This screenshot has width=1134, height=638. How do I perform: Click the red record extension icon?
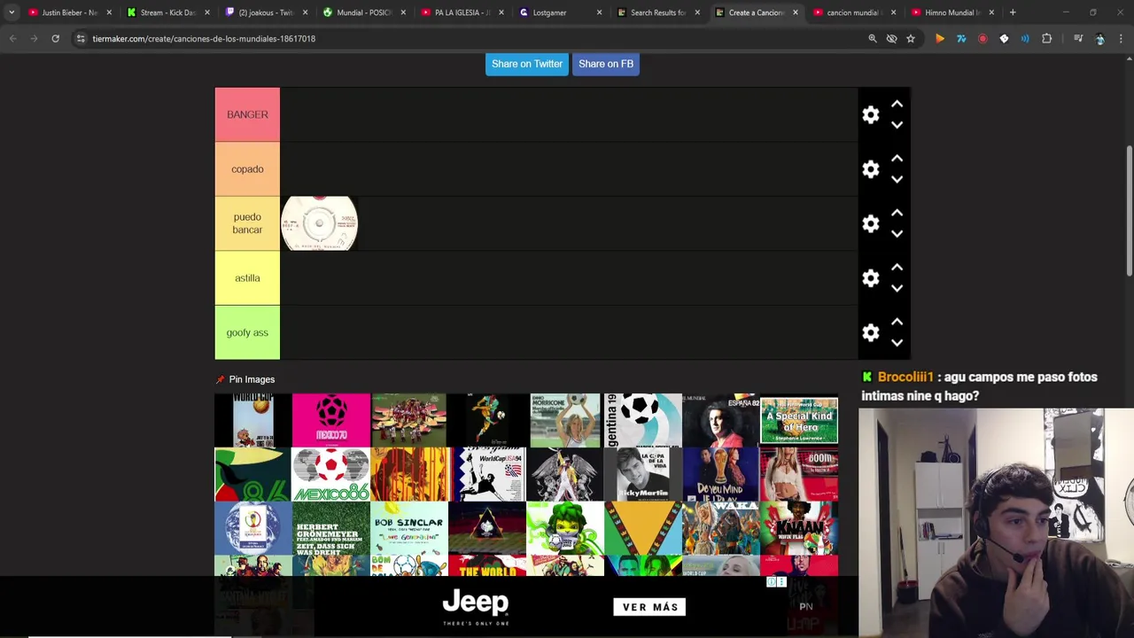[983, 39]
